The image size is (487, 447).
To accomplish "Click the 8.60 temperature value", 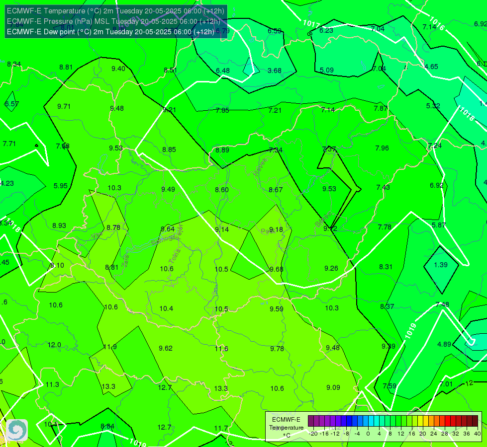I will tap(222, 190).
